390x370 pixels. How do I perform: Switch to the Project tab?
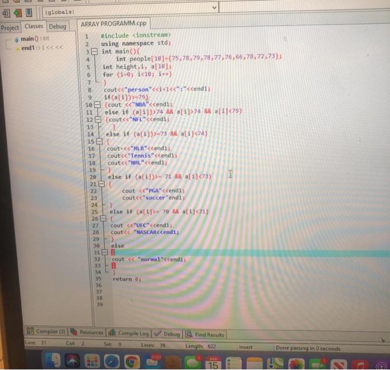(9, 28)
